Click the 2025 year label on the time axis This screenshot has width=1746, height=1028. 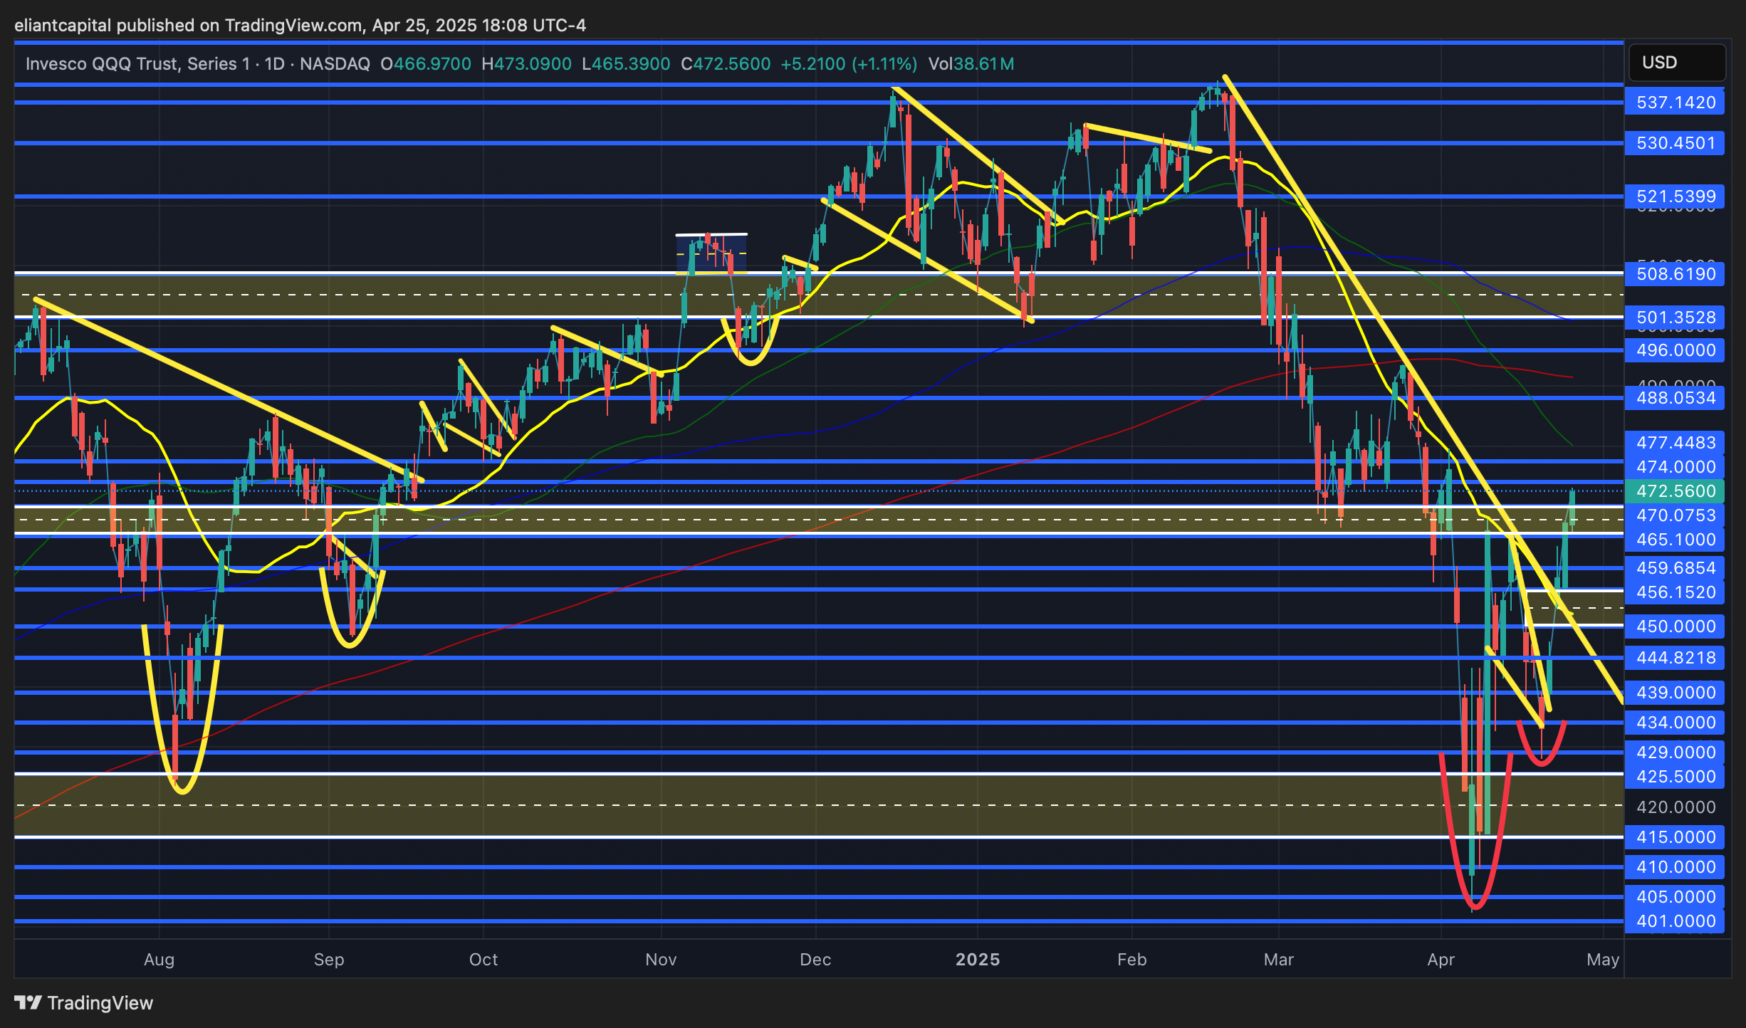click(x=978, y=960)
